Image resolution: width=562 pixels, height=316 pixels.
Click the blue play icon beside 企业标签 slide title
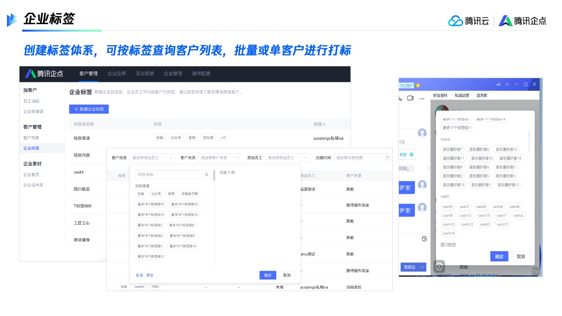tap(12, 20)
